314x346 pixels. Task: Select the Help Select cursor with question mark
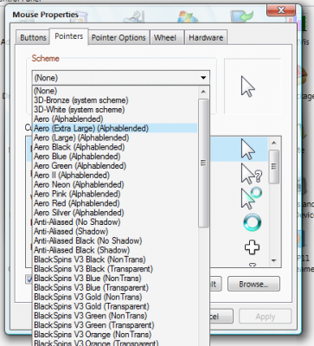coord(251,174)
